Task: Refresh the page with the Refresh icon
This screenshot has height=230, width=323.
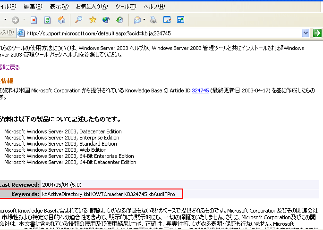Action: pos(47,20)
